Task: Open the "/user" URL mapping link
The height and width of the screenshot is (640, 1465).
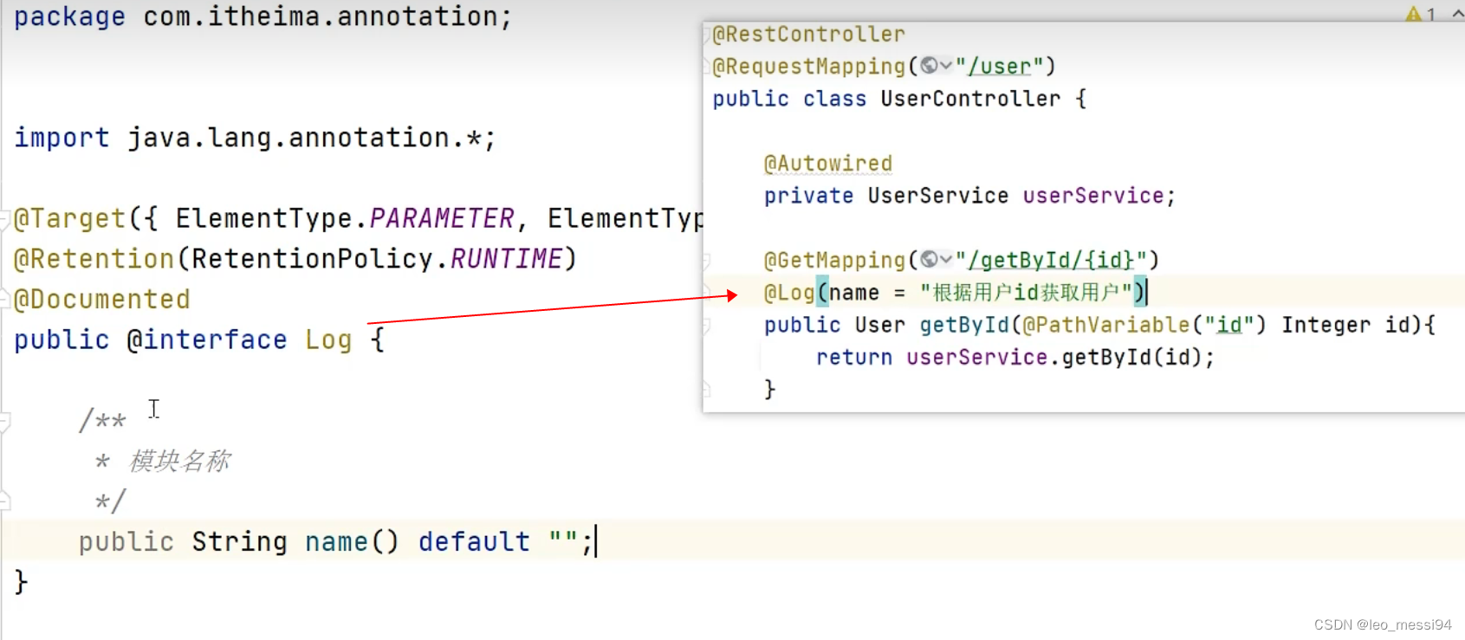Action: click(x=1000, y=67)
